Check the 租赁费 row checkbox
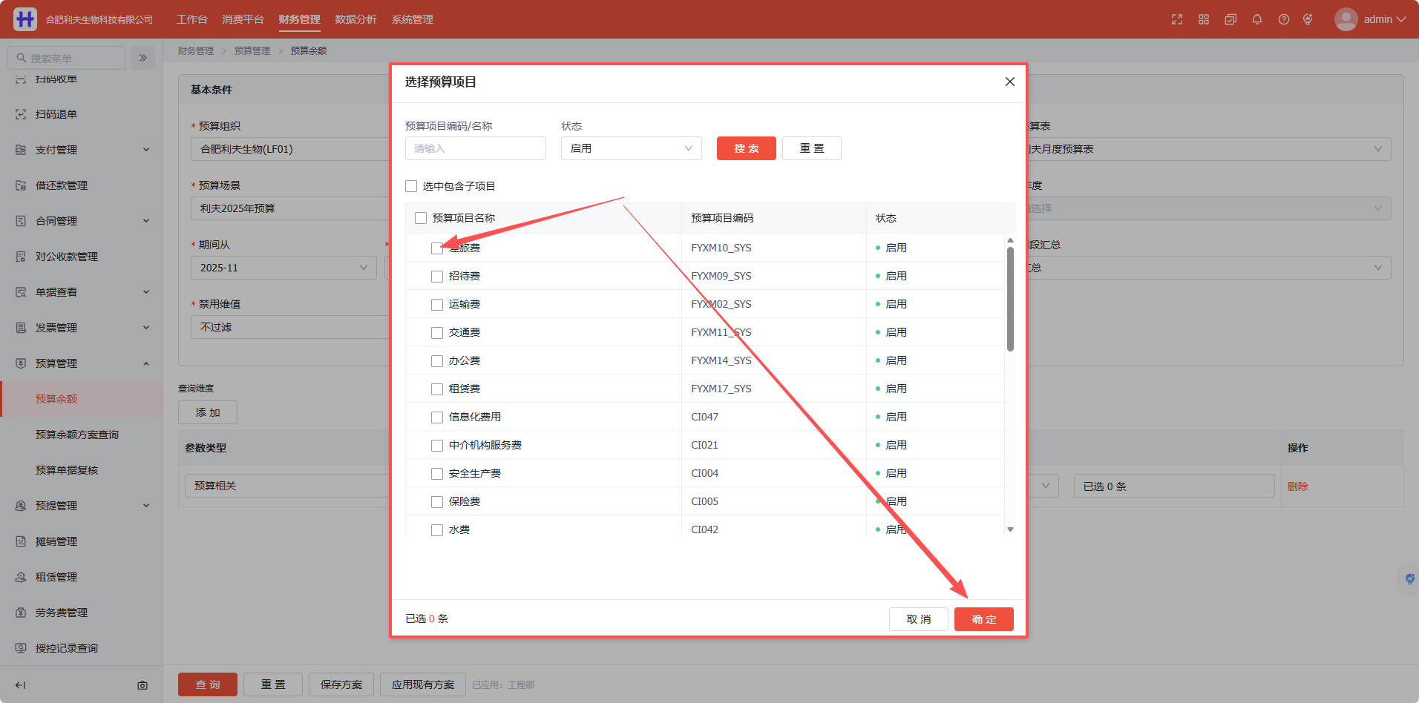The image size is (1419, 703). [x=437, y=389]
